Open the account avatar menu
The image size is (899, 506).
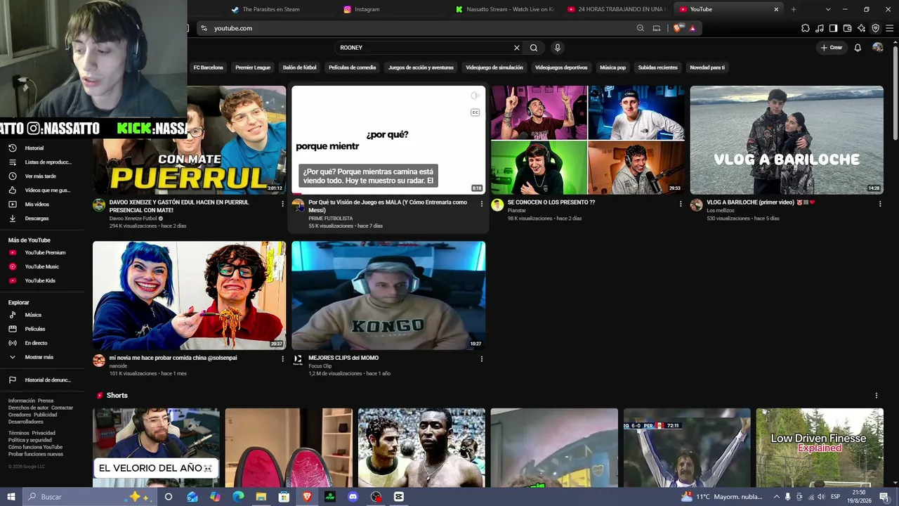[878, 48]
